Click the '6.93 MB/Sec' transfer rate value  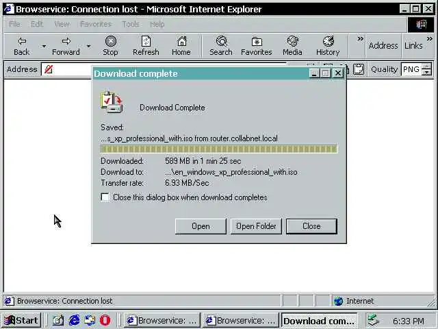pos(187,183)
